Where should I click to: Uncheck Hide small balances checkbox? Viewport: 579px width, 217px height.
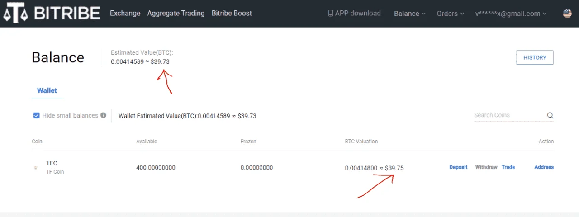pyautogui.click(x=37, y=115)
